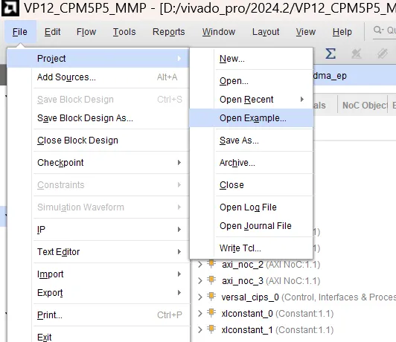Screen dimensions: 396x342
Task: Click the Sigma toolbar icon
Action: click(330, 54)
